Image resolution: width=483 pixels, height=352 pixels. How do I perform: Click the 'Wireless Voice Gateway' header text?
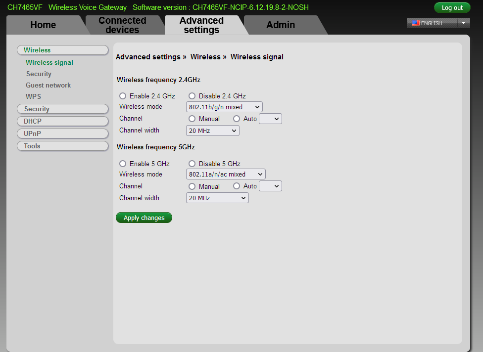(x=88, y=7)
